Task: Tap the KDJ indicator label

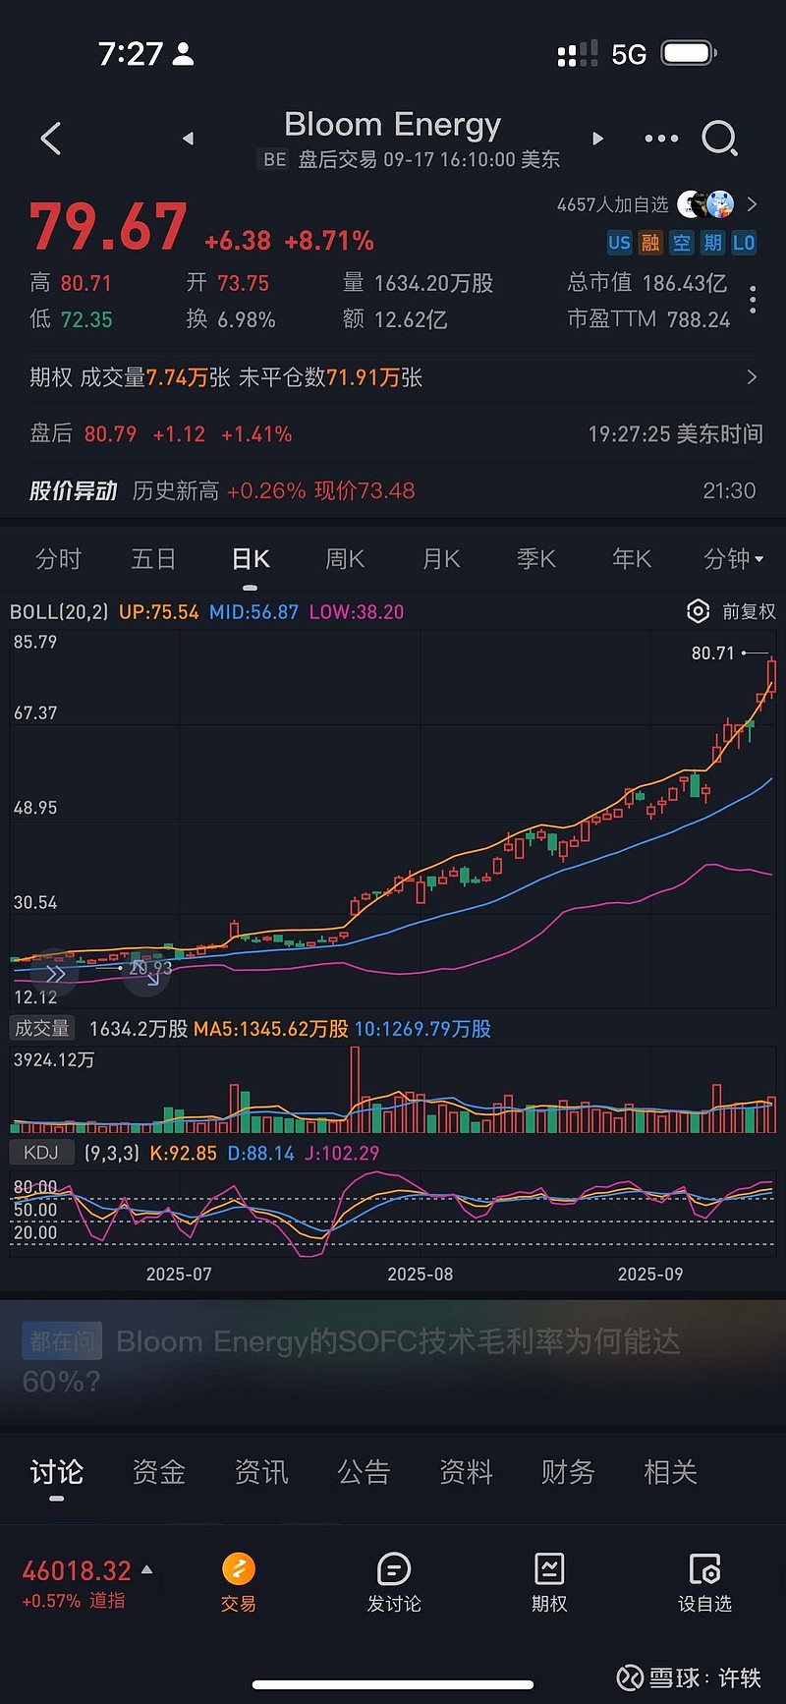Action: tap(41, 1153)
